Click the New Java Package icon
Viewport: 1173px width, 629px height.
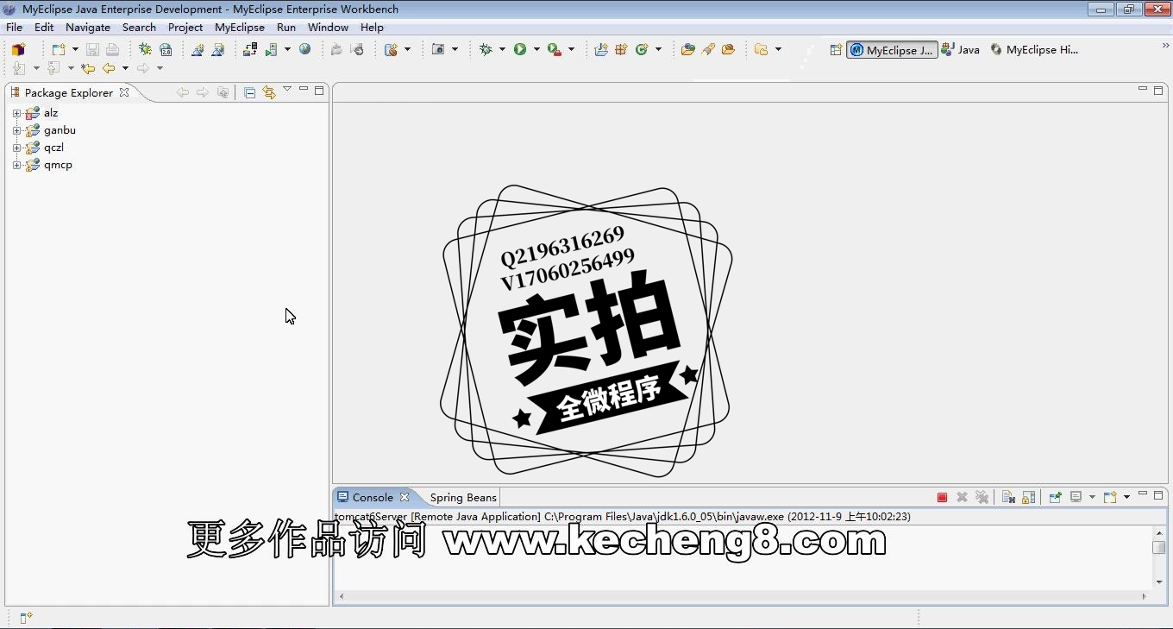pyautogui.click(x=621, y=49)
